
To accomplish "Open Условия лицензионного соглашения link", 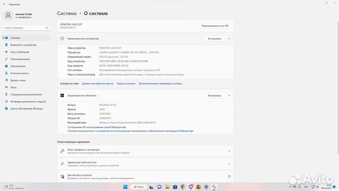I will [130, 131].
